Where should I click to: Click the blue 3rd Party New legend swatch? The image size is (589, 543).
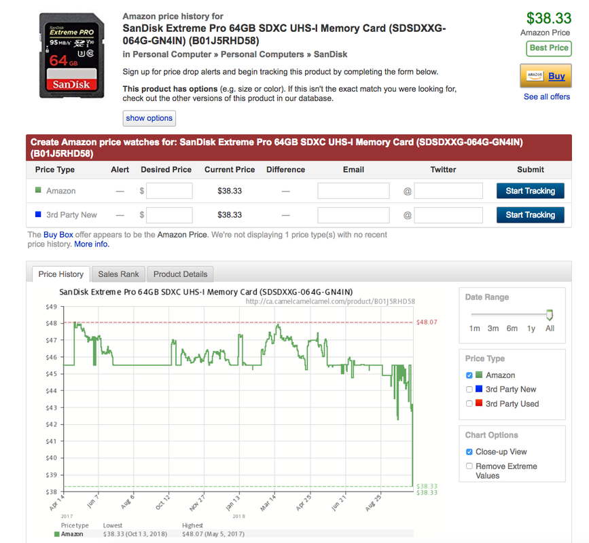coord(479,389)
